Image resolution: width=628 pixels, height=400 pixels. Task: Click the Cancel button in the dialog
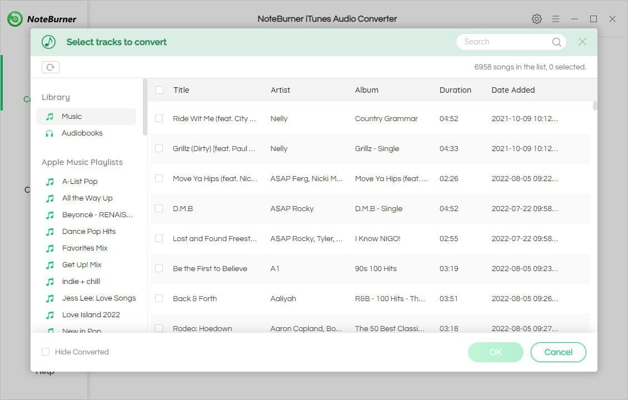558,352
